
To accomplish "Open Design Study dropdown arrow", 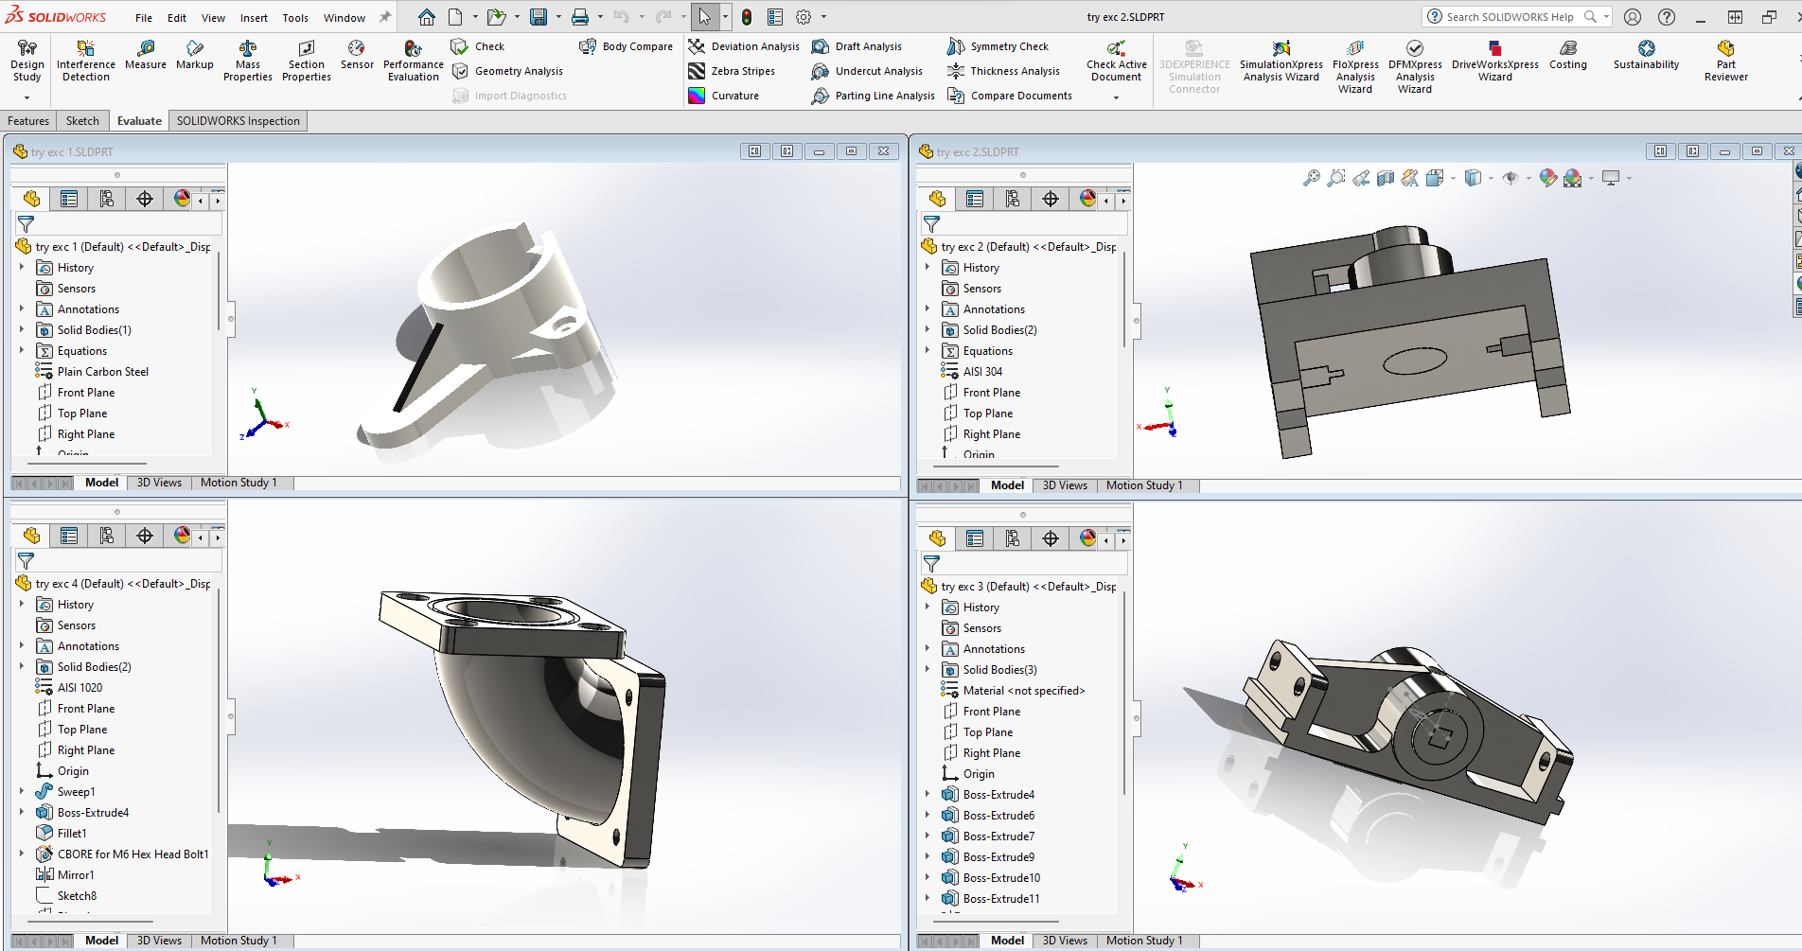I will tap(26, 97).
